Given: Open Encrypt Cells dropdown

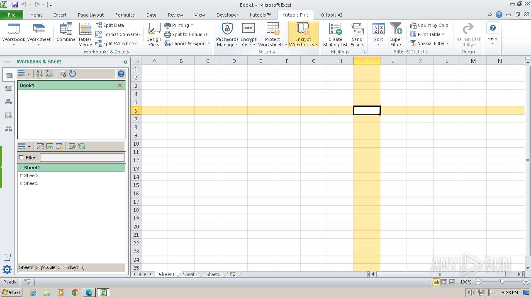Looking at the screenshot, I should tap(248, 35).
